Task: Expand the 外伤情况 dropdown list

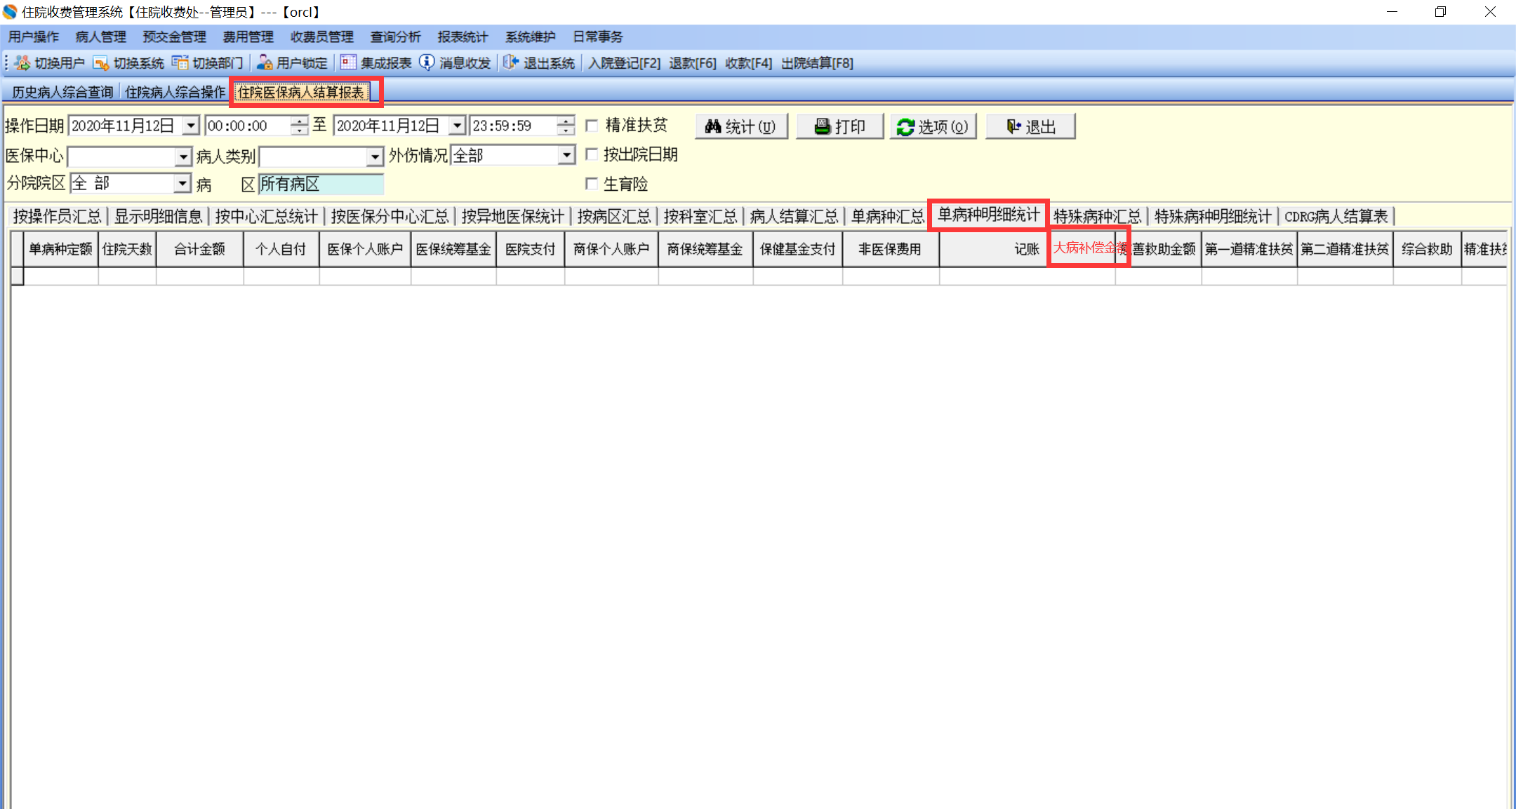Action: pos(566,155)
